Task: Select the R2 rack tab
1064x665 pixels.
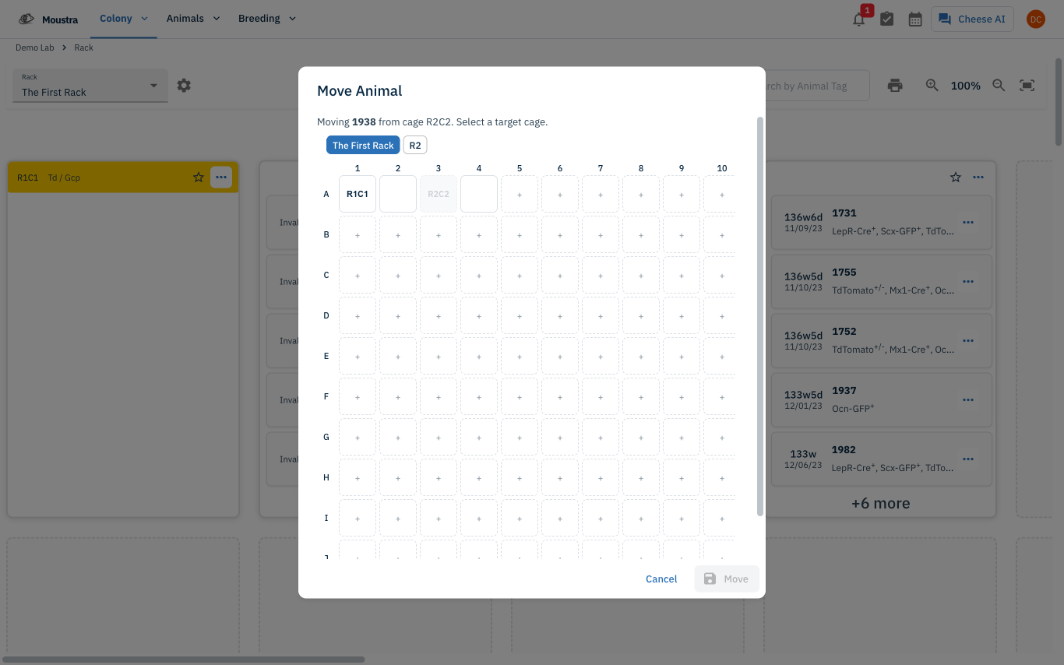Action: (415, 146)
